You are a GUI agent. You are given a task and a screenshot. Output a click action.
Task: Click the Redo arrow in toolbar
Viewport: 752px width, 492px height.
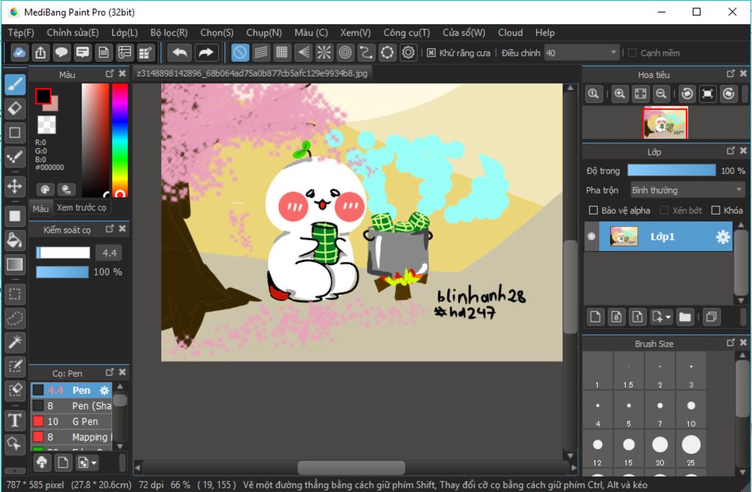206,53
